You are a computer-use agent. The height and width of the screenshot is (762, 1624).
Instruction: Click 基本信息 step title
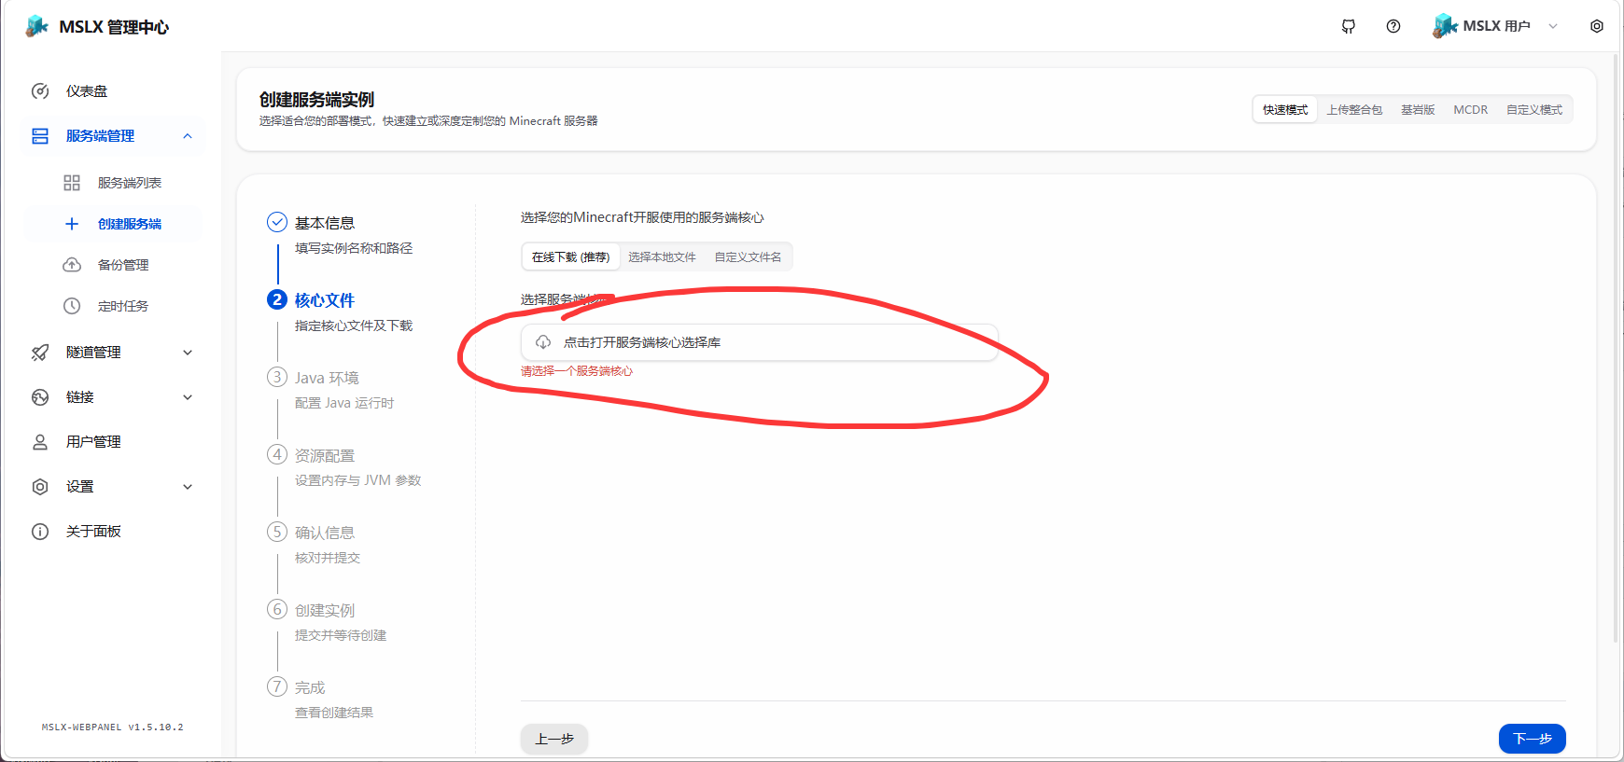tap(325, 223)
